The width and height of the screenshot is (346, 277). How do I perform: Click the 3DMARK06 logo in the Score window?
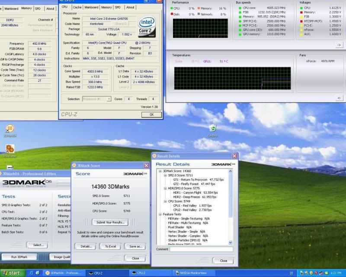coord(135,174)
